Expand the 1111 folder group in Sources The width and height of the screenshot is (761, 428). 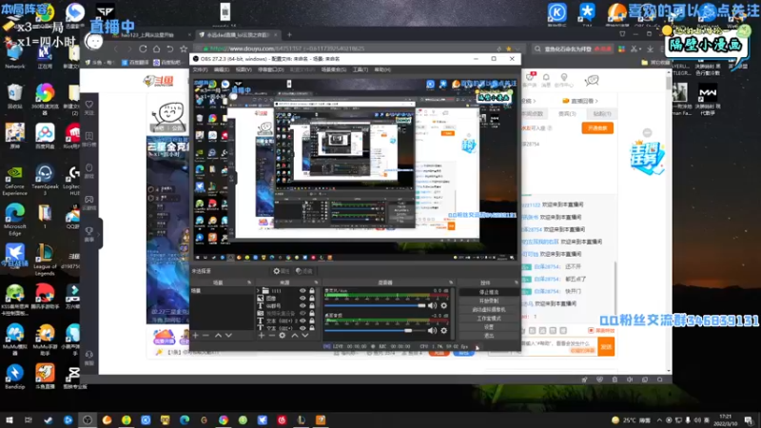click(x=259, y=291)
